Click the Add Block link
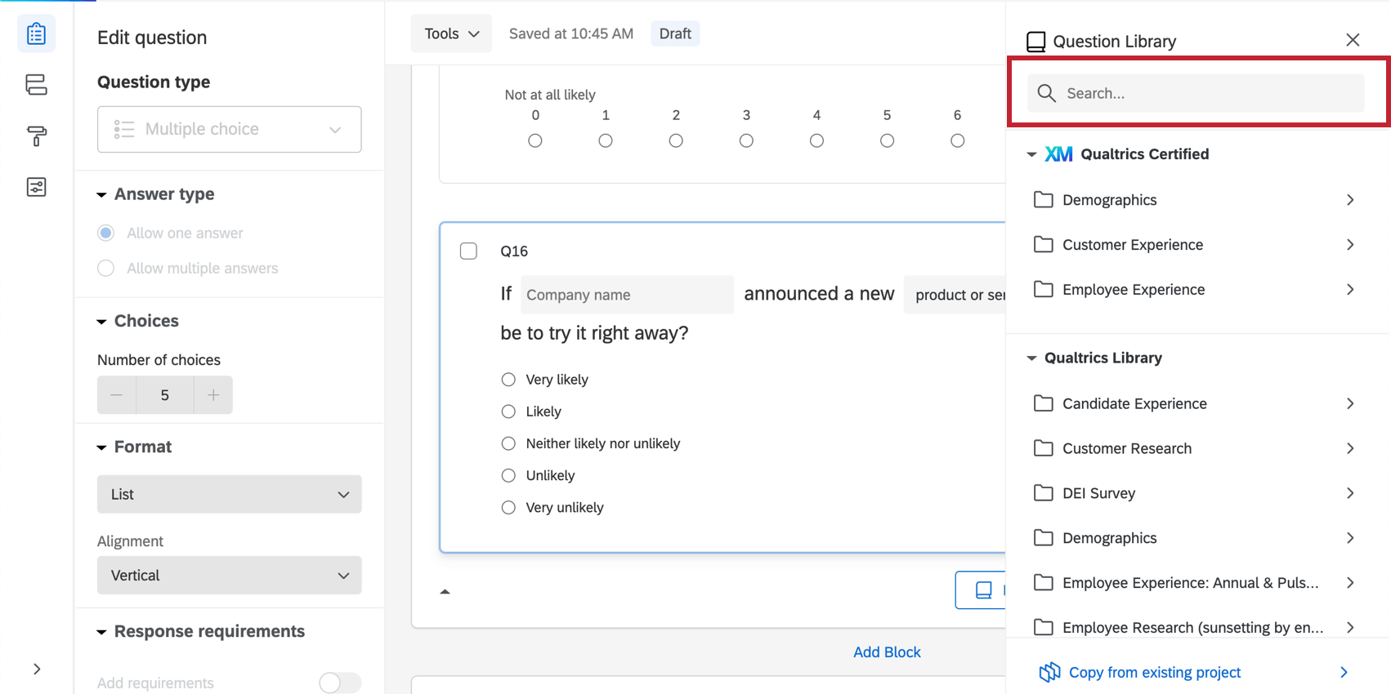1391x694 pixels. (x=887, y=652)
